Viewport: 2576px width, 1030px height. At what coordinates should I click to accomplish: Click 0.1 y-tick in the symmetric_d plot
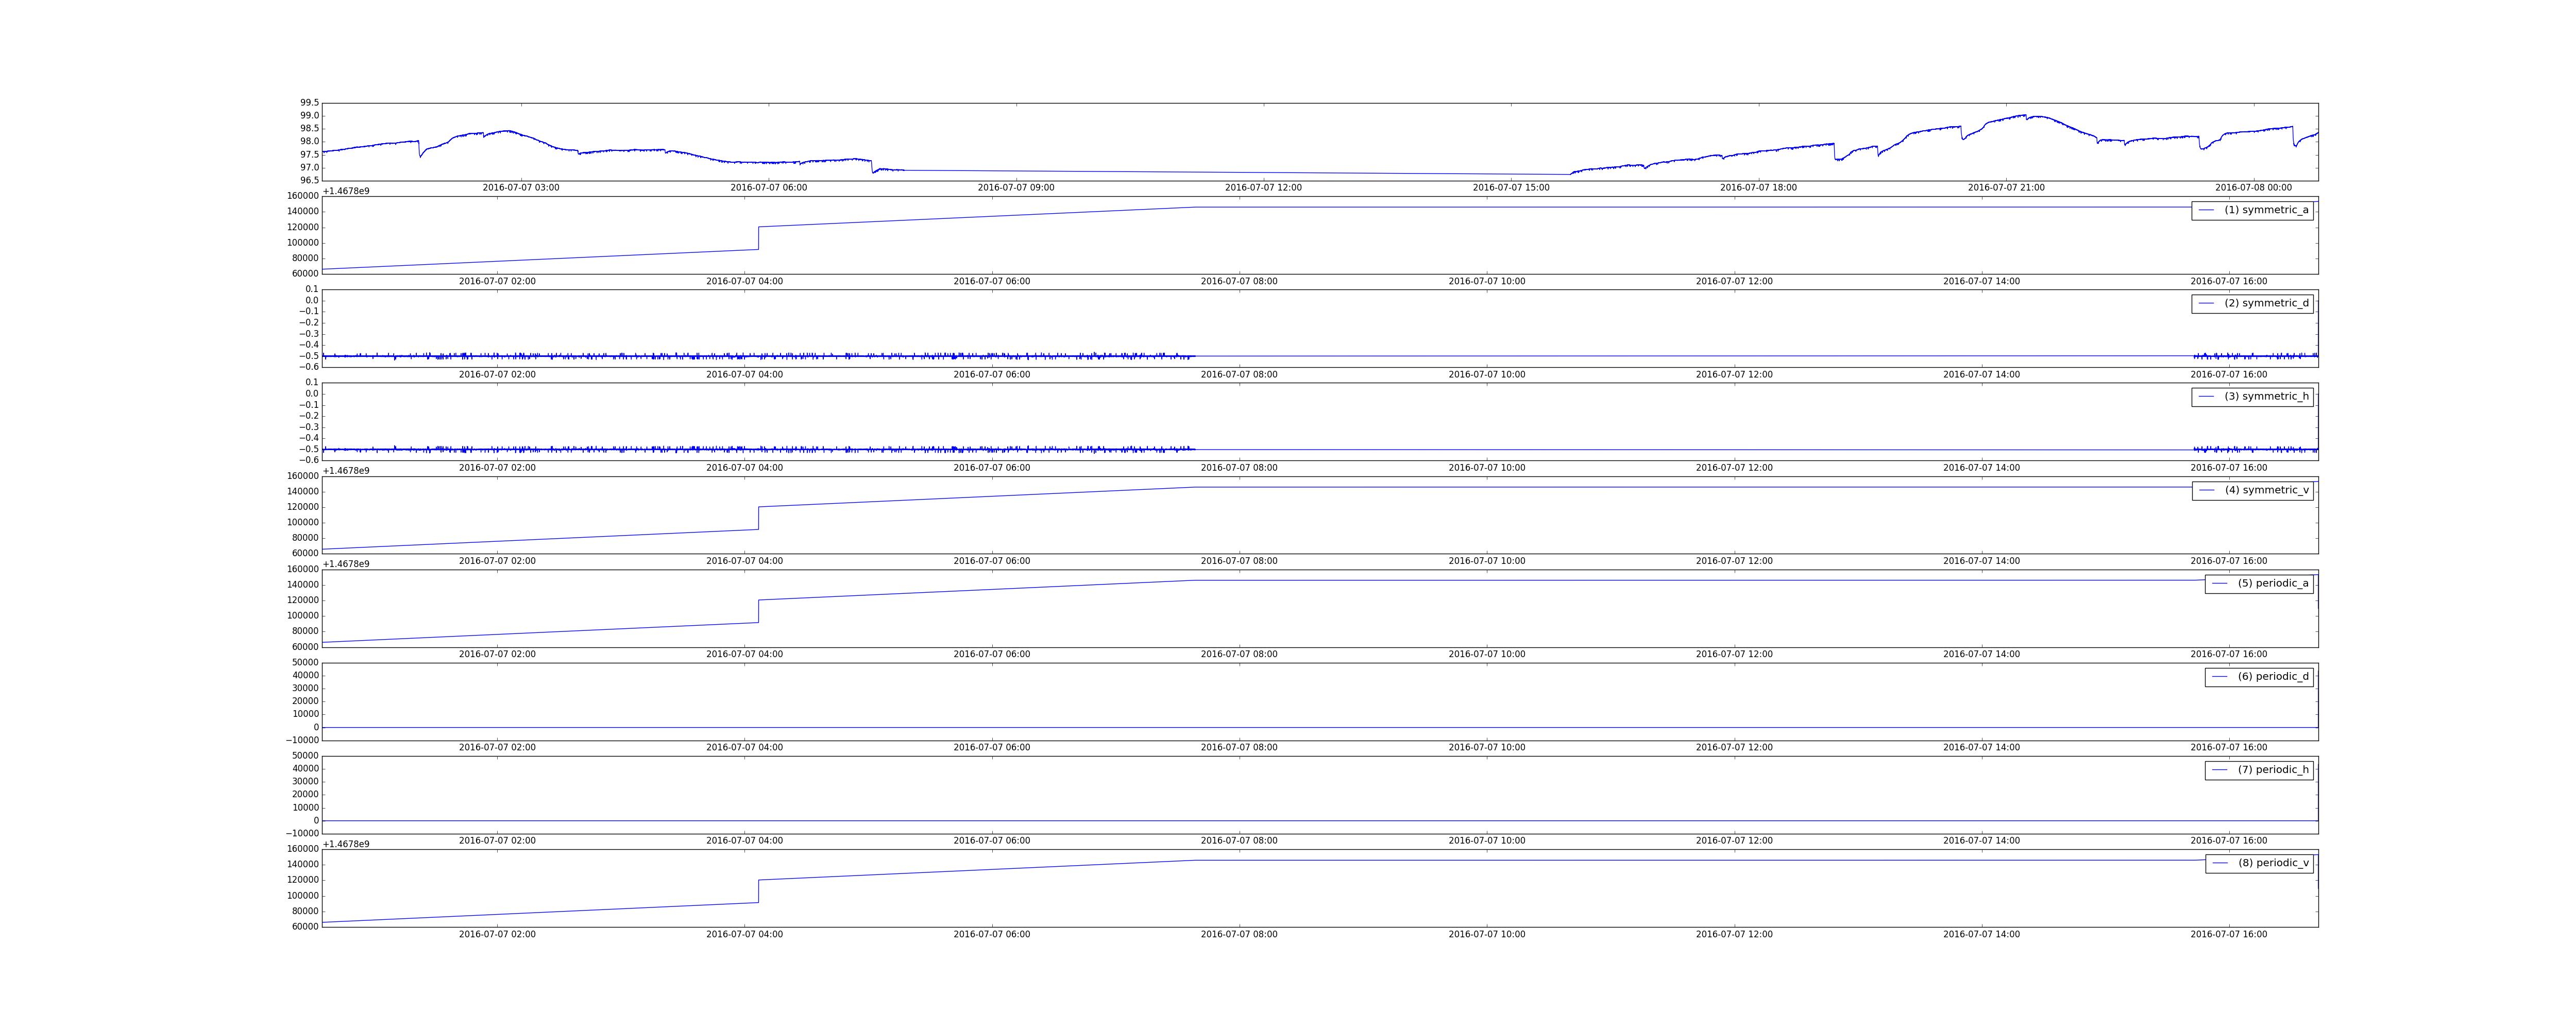312,290
